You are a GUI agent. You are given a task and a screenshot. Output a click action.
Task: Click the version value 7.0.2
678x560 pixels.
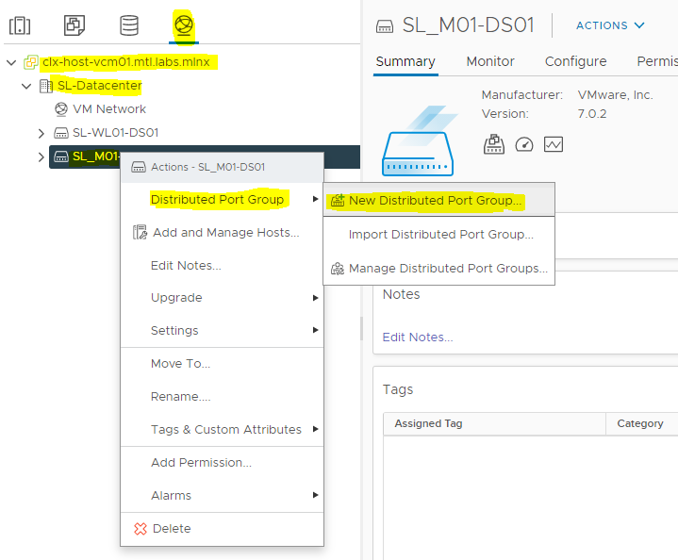tap(592, 114)
